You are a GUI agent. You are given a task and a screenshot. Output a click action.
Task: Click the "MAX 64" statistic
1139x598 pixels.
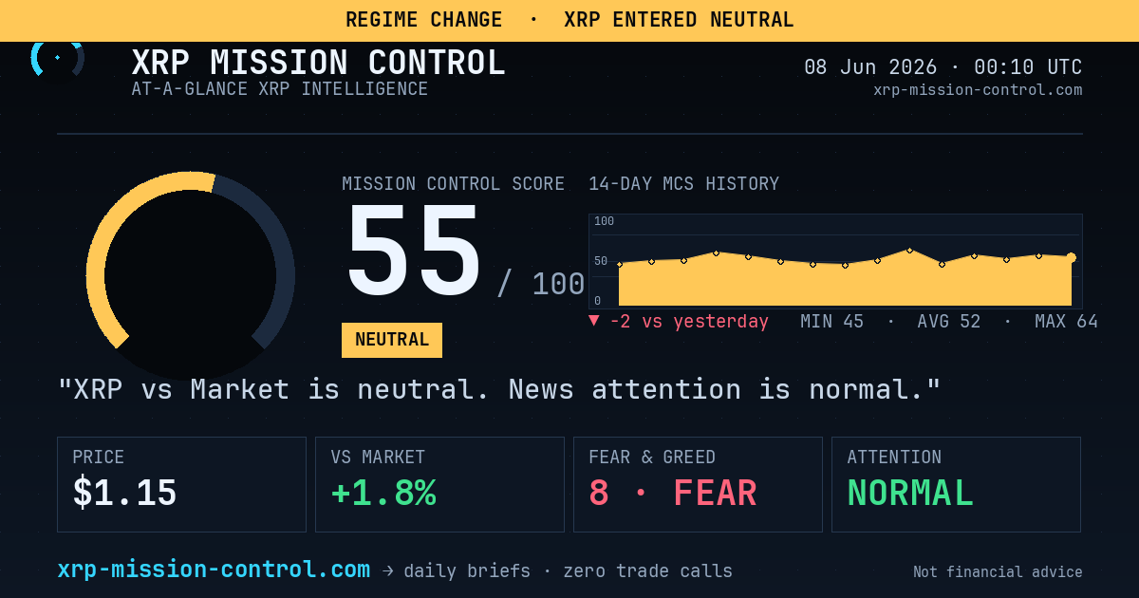click(1066, 321)
